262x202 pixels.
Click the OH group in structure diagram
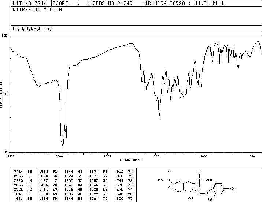(x=191, y=198)
